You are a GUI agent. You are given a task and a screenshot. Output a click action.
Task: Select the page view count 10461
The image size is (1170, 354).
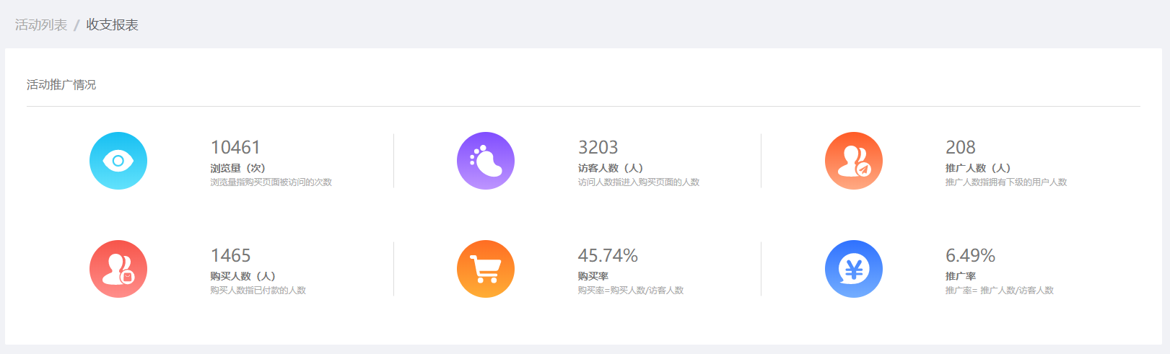click(235, 147)
